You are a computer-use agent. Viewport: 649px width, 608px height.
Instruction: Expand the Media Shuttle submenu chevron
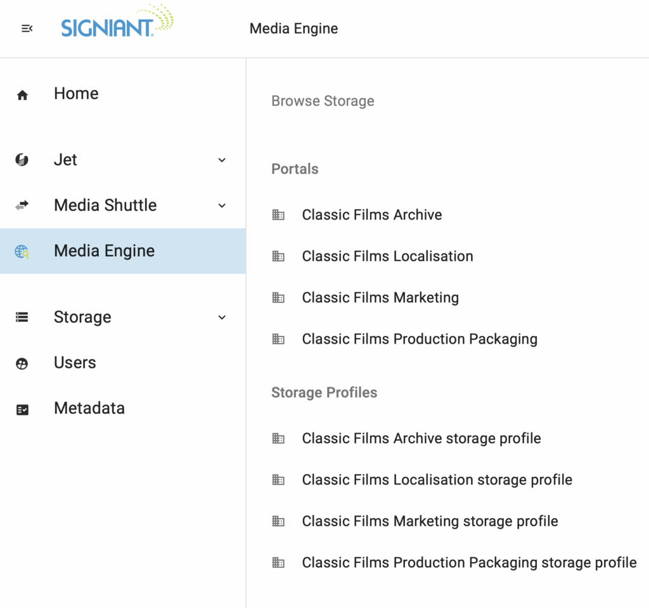pyautogui.click(x=222, y=205)
